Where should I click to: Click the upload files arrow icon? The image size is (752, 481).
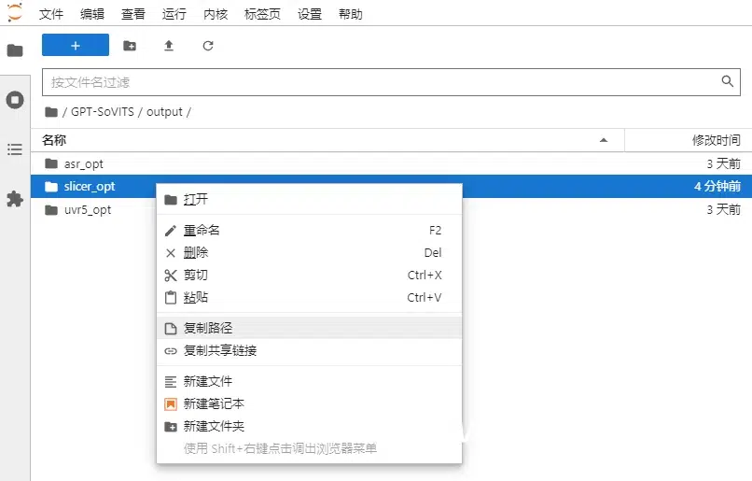coord(169,46)
